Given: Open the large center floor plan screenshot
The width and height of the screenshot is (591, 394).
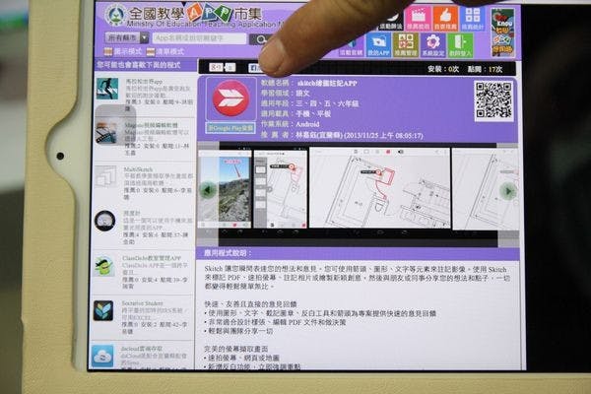Looking at the screenshot, I should pos(379,187).
